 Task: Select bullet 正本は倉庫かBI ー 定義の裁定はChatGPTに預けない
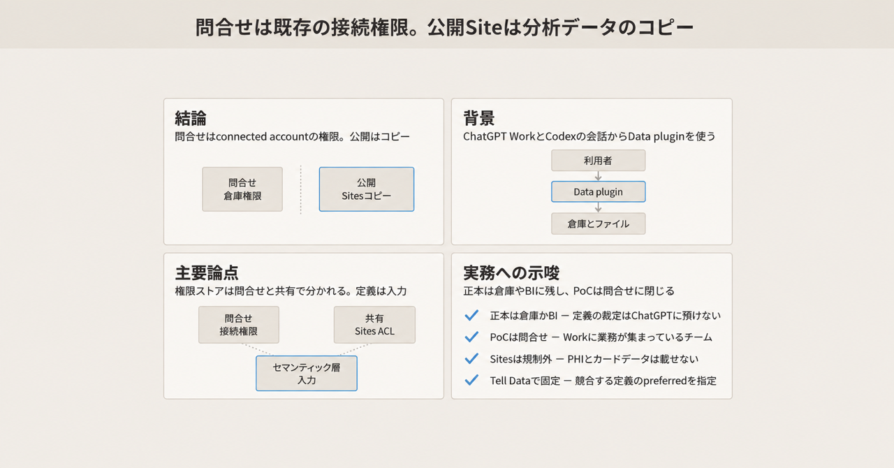click(x=605, y=316)
